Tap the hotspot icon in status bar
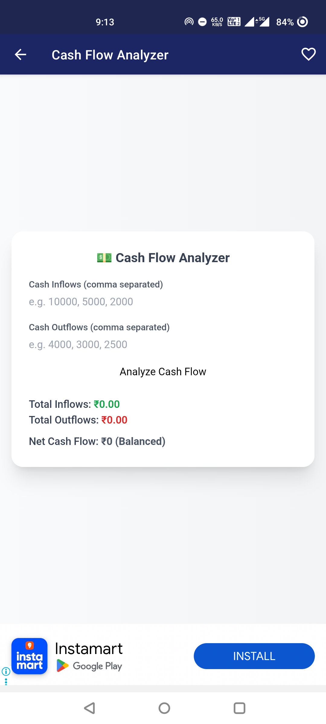 [x=189, y=22]
